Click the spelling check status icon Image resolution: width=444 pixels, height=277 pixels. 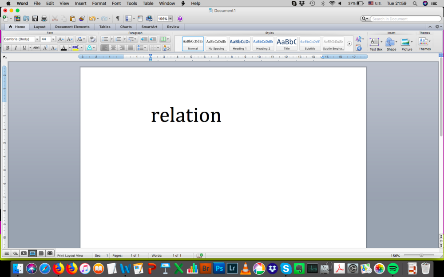[200, 256]
